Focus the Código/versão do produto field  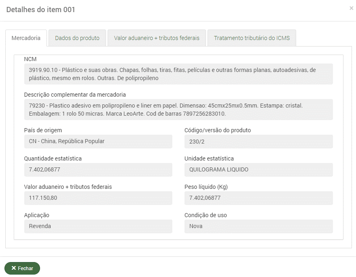pyautogui.click(x=259, y=142)
